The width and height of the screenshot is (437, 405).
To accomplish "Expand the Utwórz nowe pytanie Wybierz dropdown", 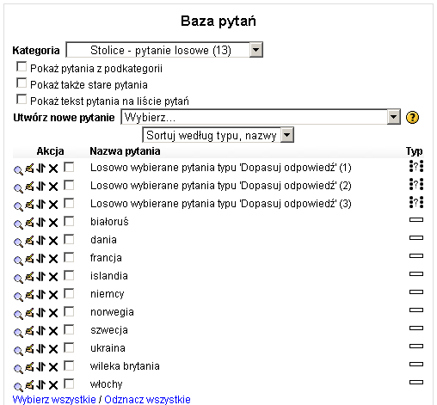I will 261,117.
